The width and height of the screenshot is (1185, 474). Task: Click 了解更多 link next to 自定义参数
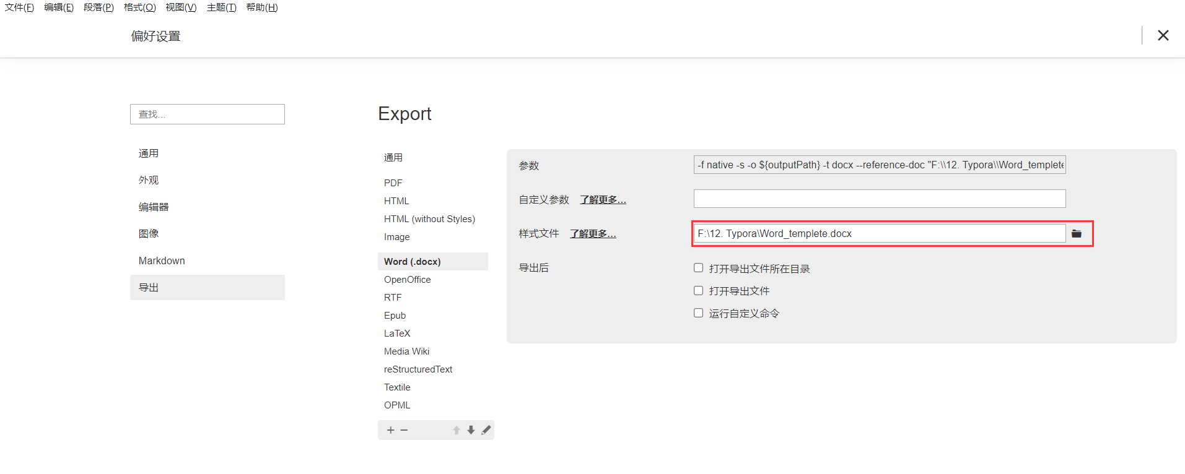pyautogui.click(x=603, y=200)
